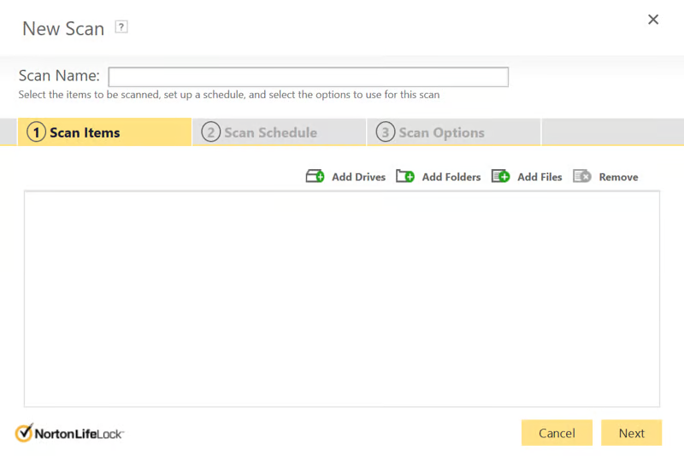This screenshot has width=684, height=456.
Task: Click the Add Drives drive icon
Action: point(315,177)
